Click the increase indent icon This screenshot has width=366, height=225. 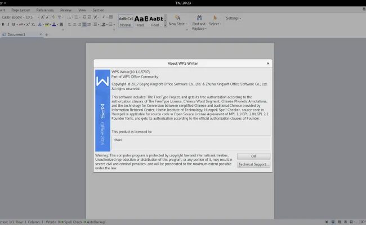pyautogui.click(x=89, y=17)
